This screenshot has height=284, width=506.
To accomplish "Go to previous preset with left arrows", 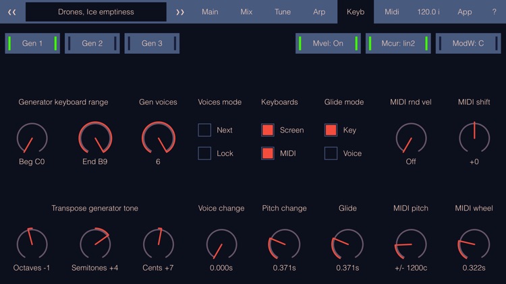I will [x=12, y=12].
